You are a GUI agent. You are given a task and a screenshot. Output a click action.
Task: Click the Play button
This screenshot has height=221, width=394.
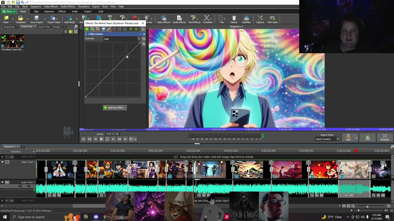(x=101, y=139)
